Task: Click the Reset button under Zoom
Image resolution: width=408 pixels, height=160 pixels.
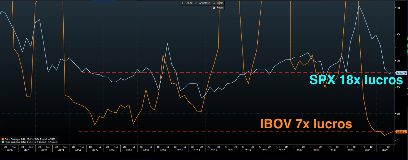Action: click(x=218, y=7)
